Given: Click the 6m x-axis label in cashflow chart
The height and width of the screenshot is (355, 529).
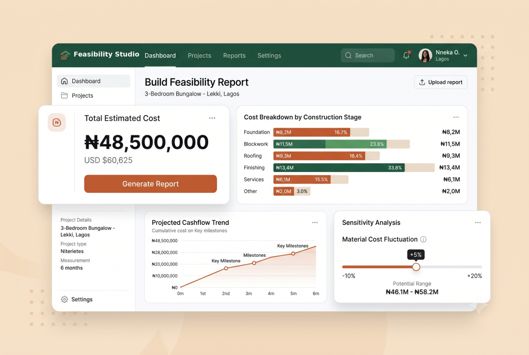Looking at the screenshot, I should (316, 294).
